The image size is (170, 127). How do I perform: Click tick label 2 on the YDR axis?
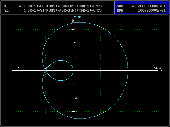[x=75, y=43]
